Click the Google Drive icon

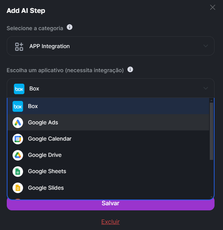[x=18, y=155]
